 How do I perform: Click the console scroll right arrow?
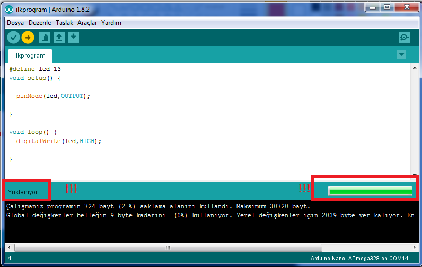414,247
